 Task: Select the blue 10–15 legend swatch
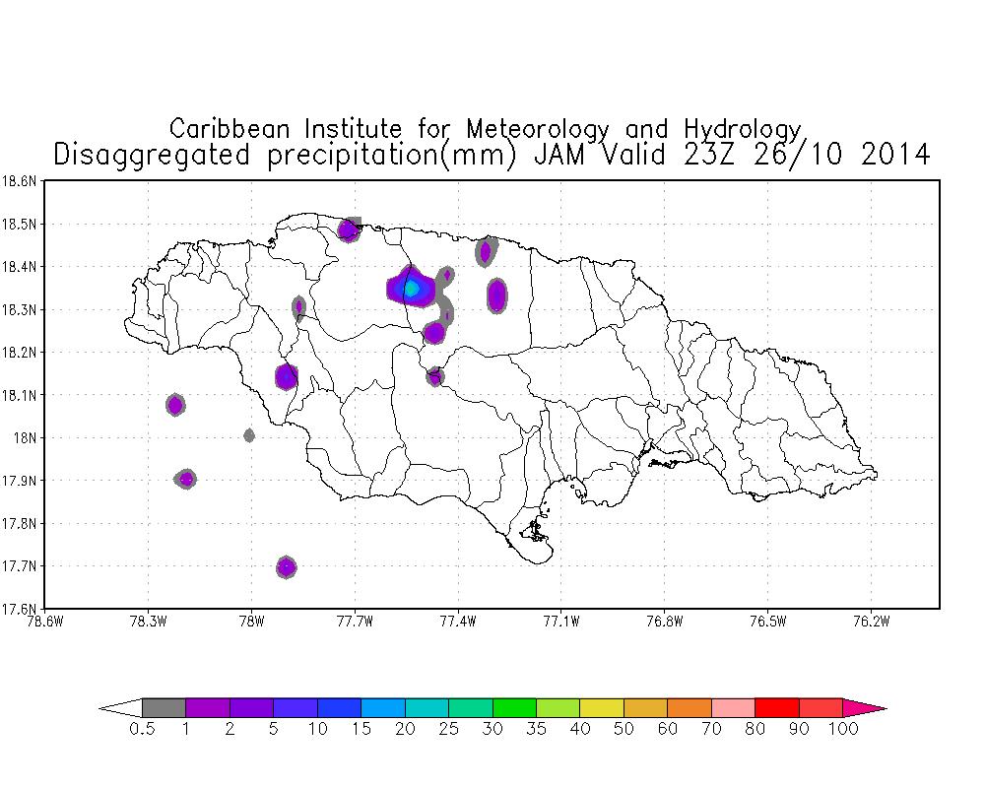pos(339,707)
